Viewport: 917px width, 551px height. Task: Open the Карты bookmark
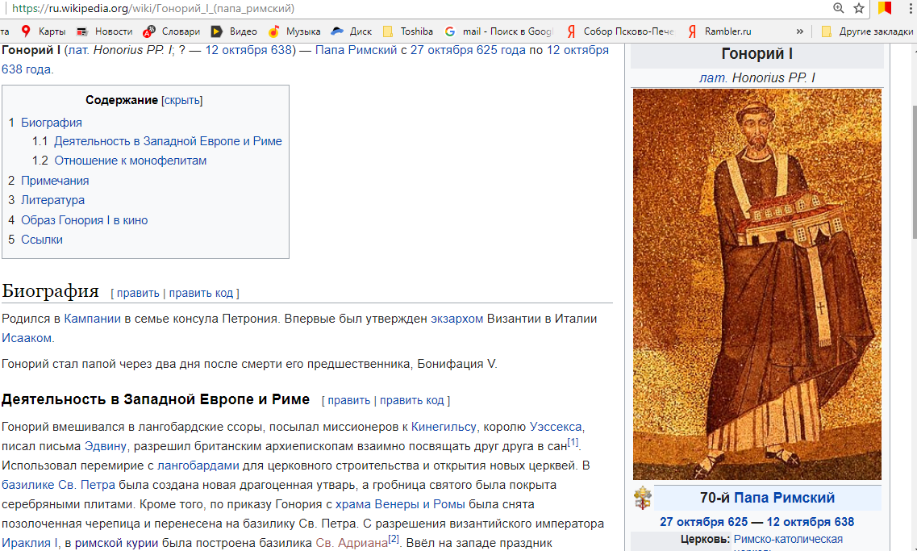(x=42, y=31)
